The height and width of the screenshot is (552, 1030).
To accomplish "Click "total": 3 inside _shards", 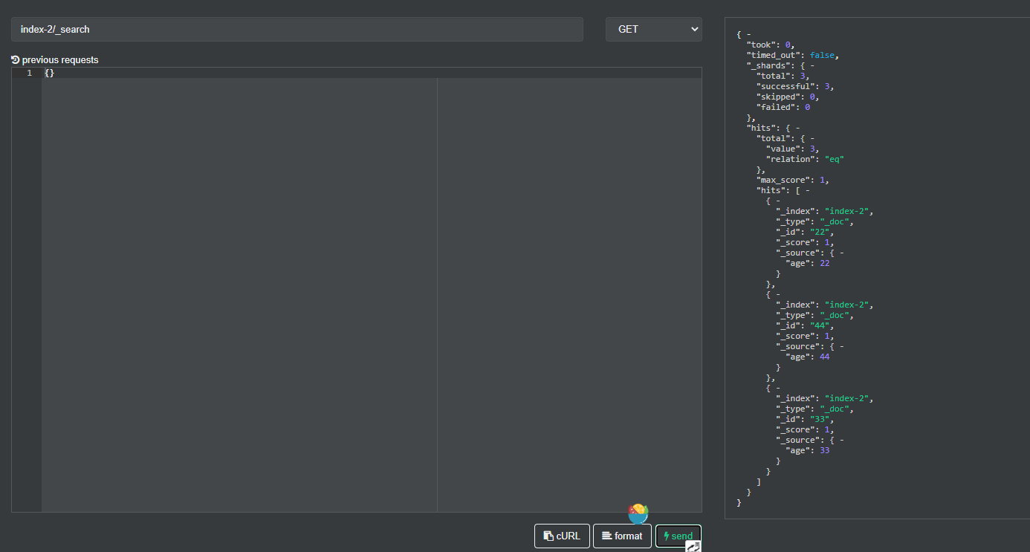I will (783, 76).
